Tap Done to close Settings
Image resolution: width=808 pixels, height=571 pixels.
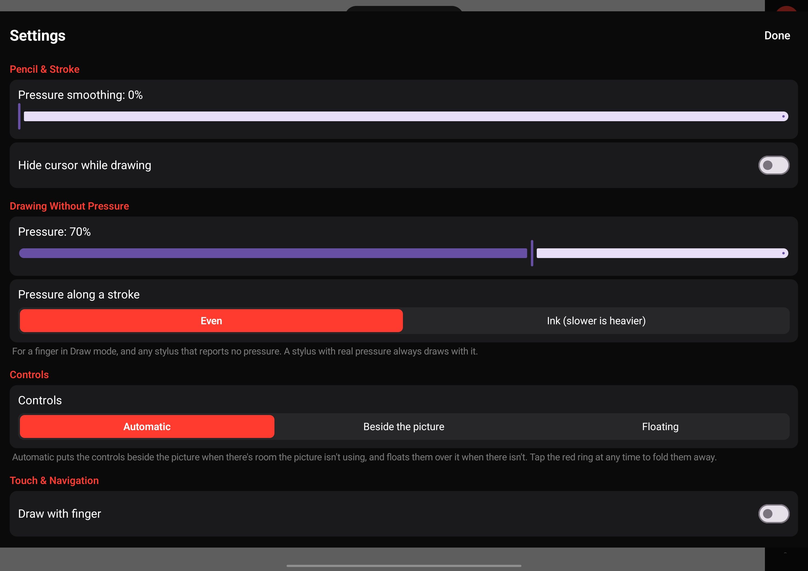pyautogui.click(x=777, y=36)
